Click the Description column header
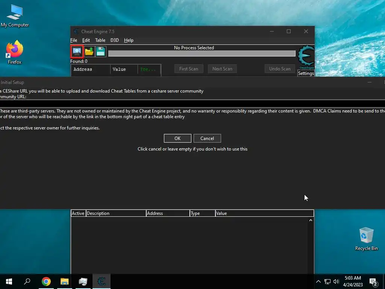The width and height of the screenshot is (385, 289). point(116,213)
